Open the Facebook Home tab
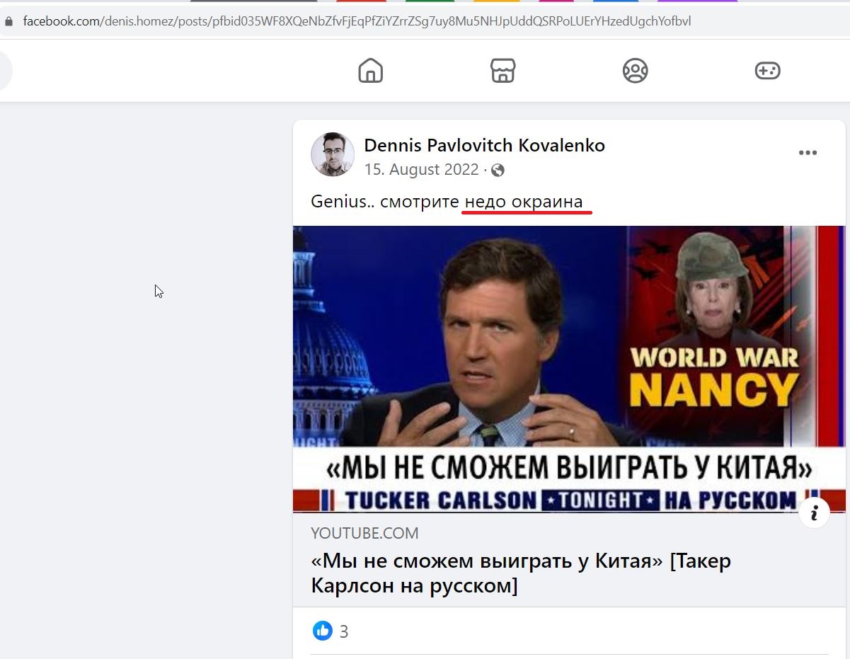The height and width of the screenshot is (659, 850). [370, 71]
